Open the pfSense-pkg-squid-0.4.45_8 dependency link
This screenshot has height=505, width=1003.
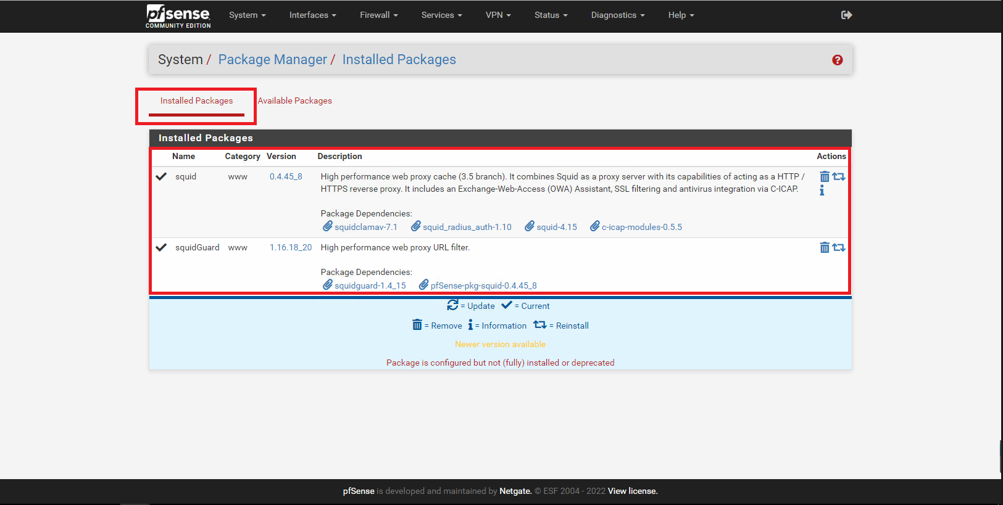(484, 285)
